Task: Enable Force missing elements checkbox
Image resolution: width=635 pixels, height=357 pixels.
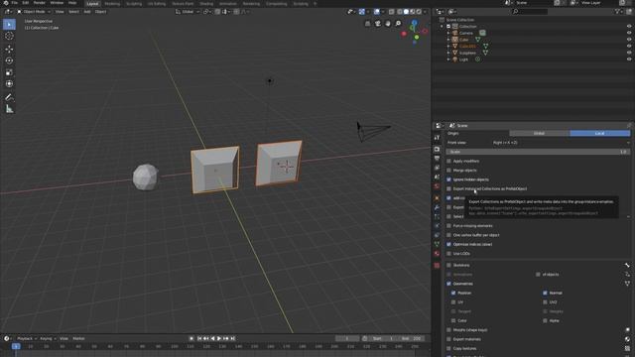Action: (448, 226)
